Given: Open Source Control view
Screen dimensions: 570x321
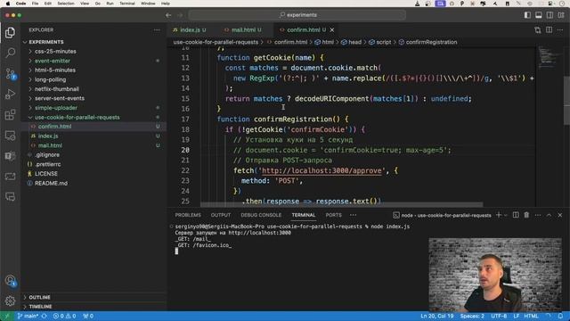Looking at the screenshot, I should pos(10,74).
